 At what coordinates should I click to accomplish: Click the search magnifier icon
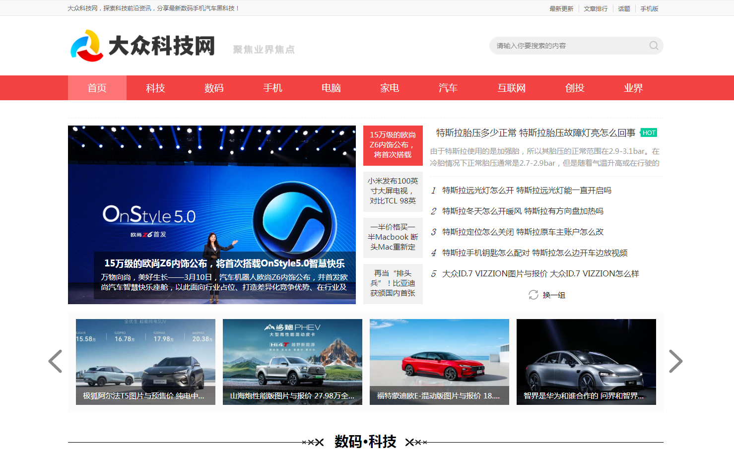(x=654, y=46)
